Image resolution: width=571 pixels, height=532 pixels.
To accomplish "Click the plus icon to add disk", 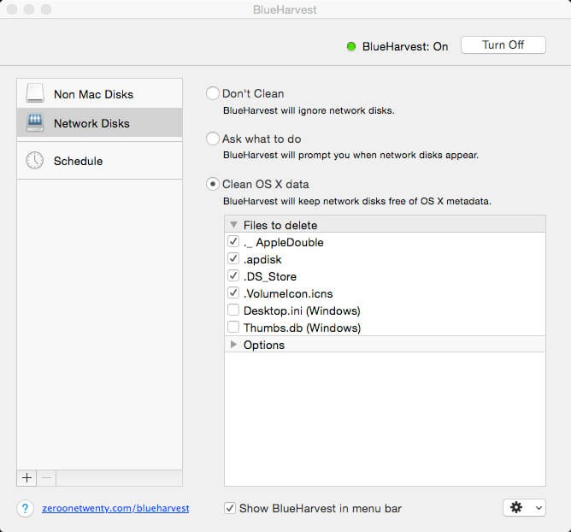I will point(26,478).
